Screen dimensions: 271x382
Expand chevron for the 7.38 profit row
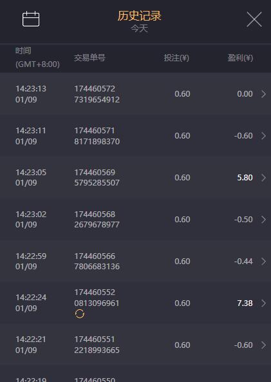point(263,303)
